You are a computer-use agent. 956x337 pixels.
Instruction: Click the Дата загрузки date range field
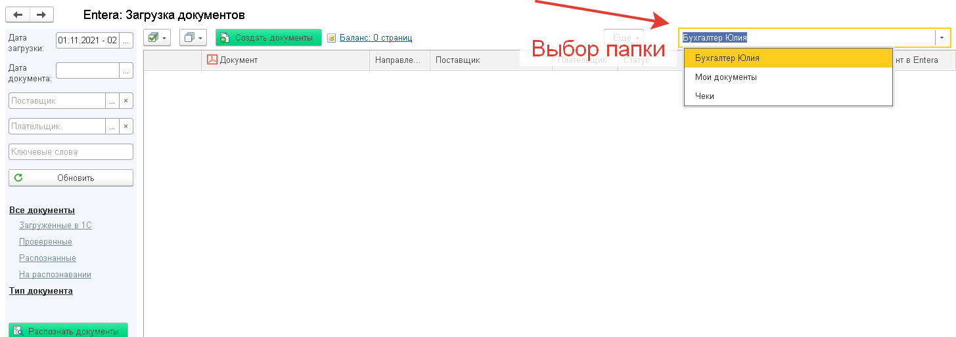tap(87, 41)
